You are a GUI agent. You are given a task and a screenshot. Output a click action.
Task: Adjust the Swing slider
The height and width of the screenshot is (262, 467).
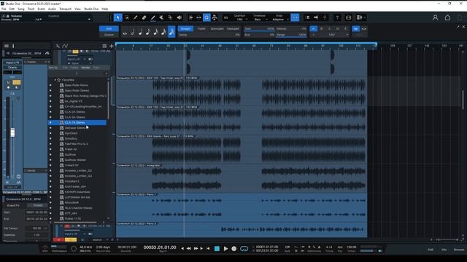pyautogui.click(x=209, y=35)
